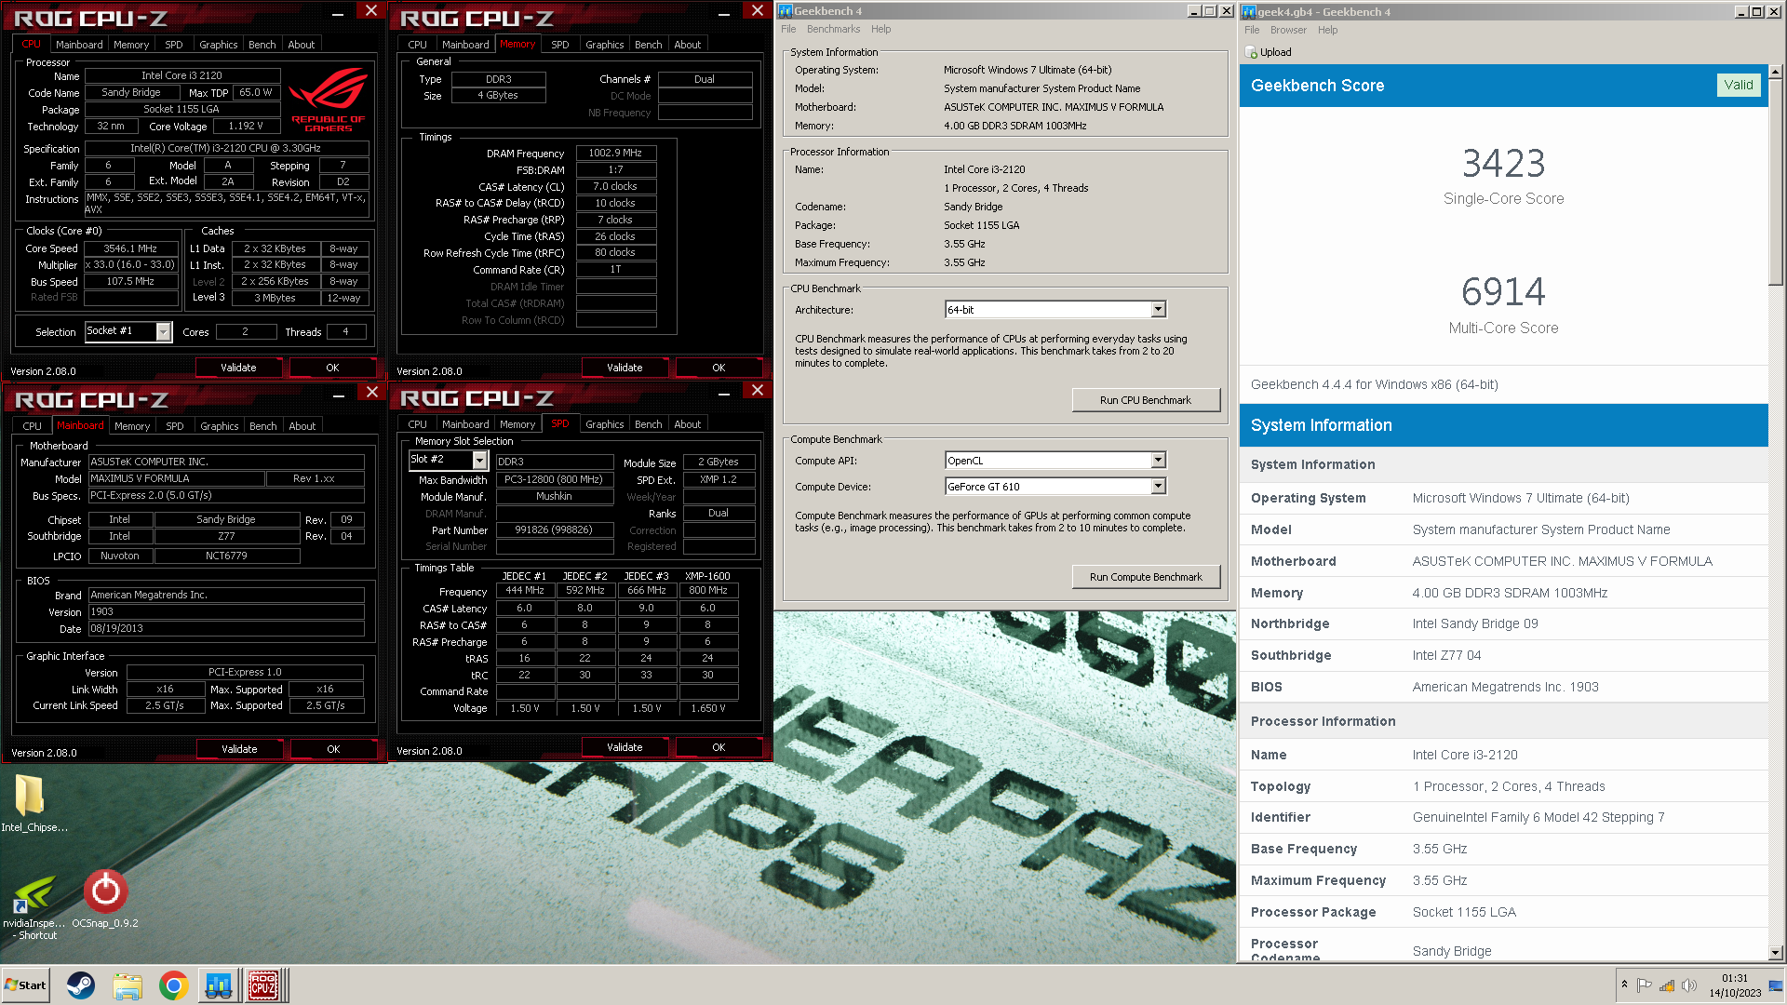Open Benchmarks menu in Geekbench 4
This screenshot has height=1005, width=1787.
coord(833,29)
